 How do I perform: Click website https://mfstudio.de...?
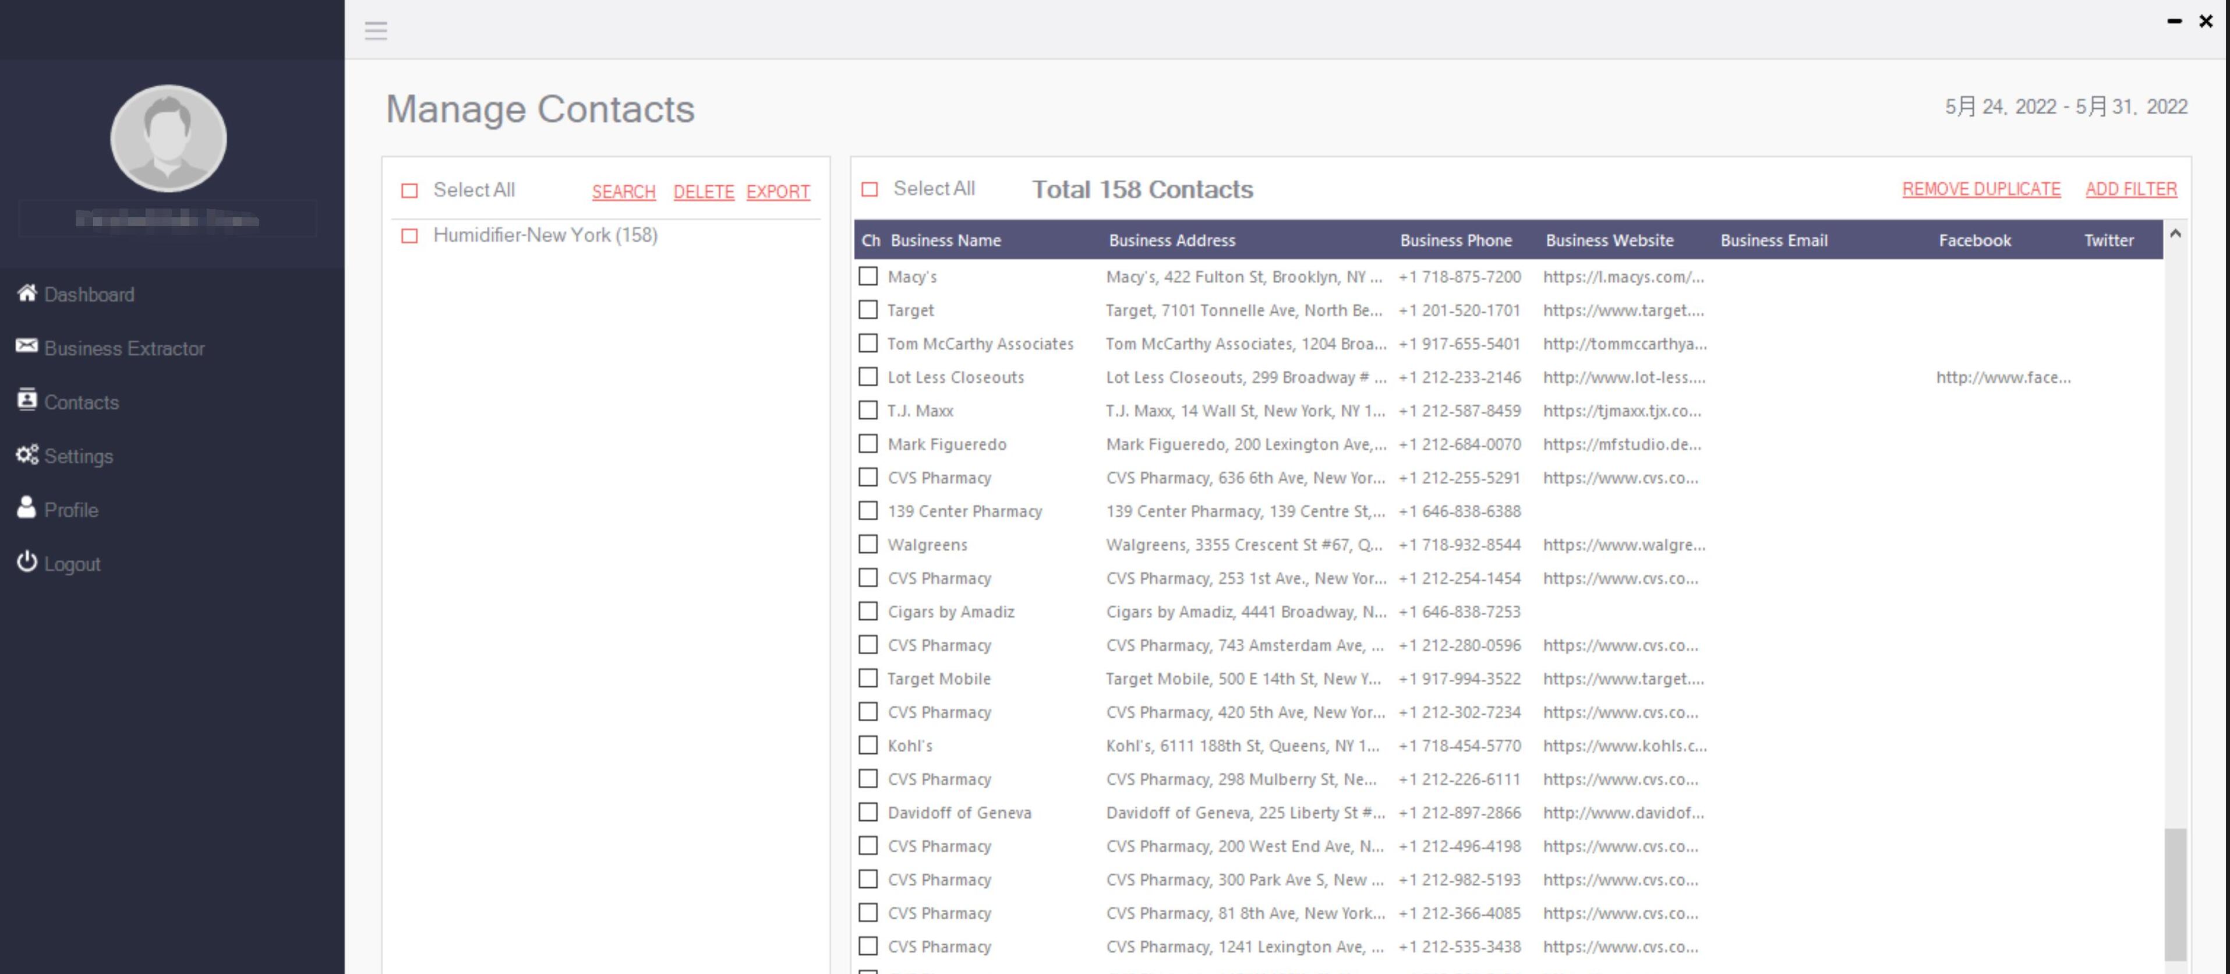[1621, 444]
